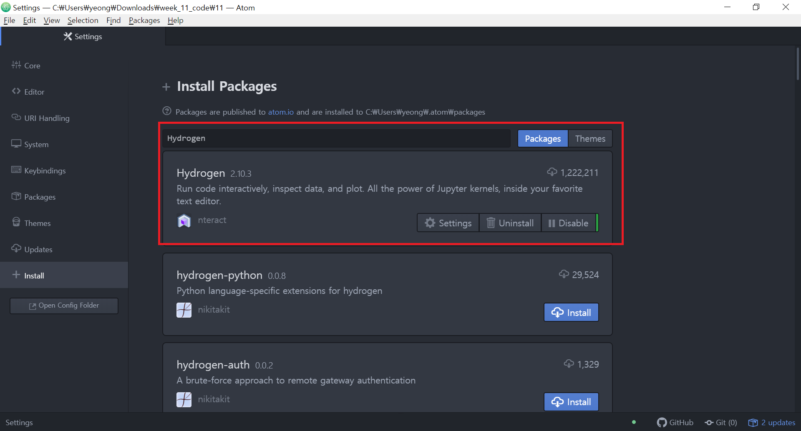Click hydrogen-auth download cloud icon

[x=569, y=363]
